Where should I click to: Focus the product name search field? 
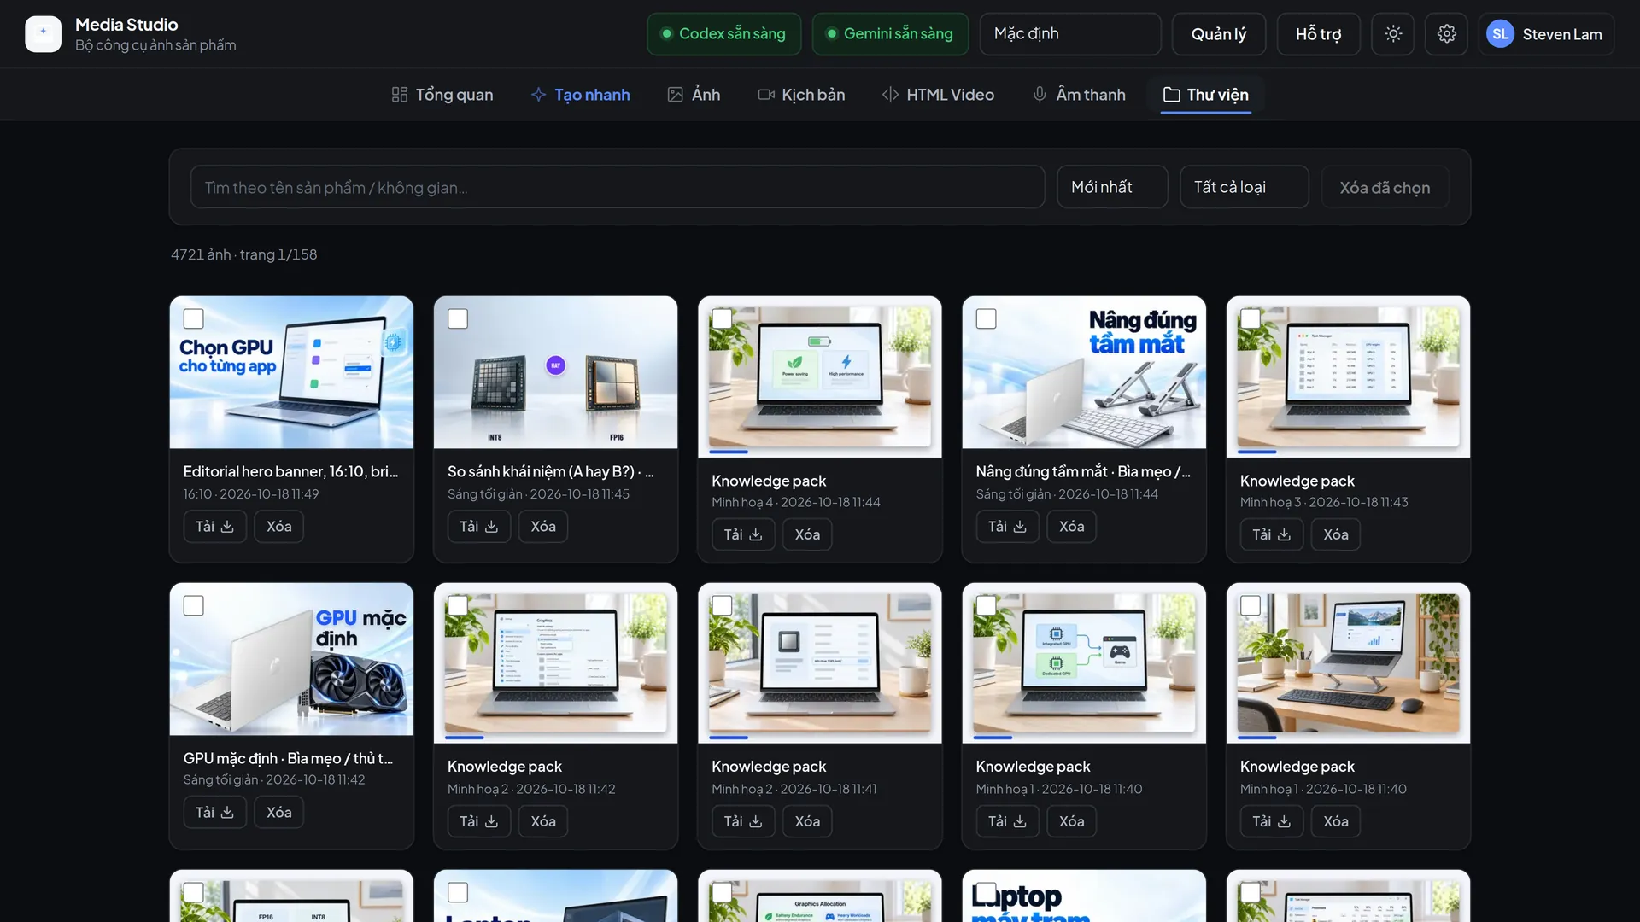[618, 187]
